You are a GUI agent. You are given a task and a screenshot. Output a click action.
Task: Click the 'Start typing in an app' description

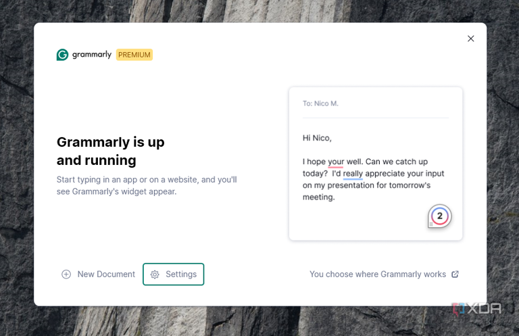tap(147, 185)
